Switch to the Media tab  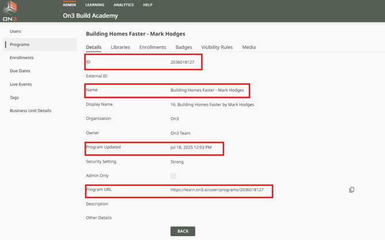pyautogui.click(x=249, y=47)
